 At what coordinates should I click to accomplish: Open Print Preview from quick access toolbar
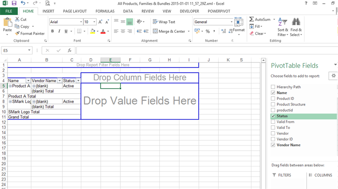(x=47, y=3)
